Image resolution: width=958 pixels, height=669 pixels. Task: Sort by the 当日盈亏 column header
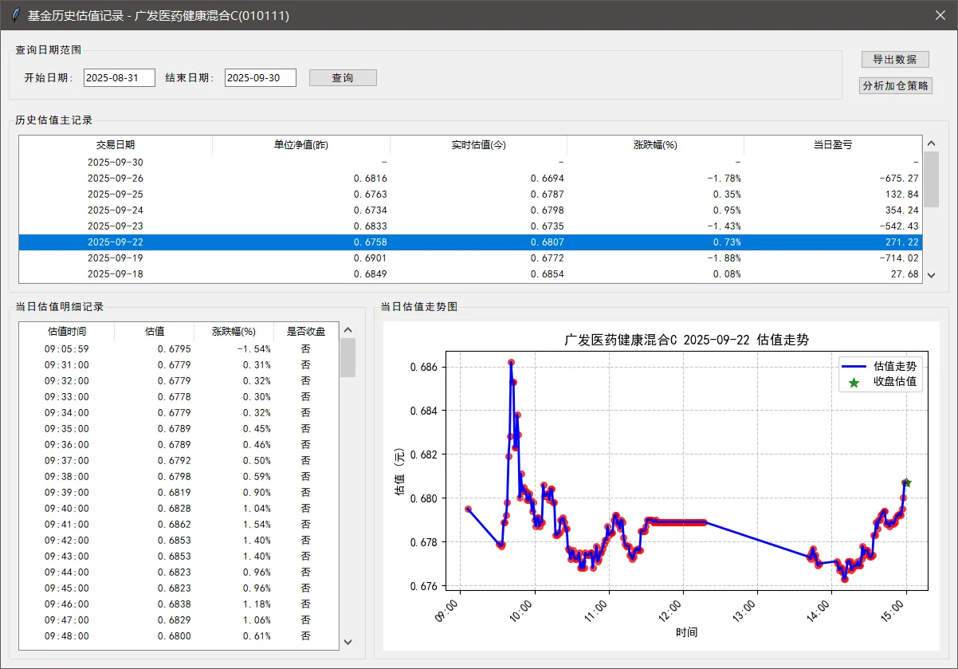coord(832,144)
